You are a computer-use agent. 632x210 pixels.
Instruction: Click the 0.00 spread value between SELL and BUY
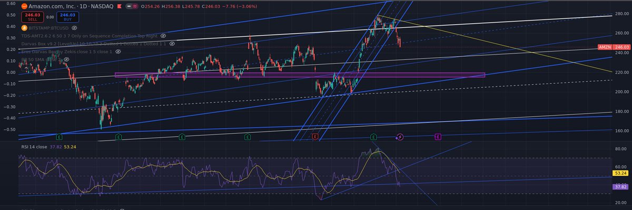49,17
